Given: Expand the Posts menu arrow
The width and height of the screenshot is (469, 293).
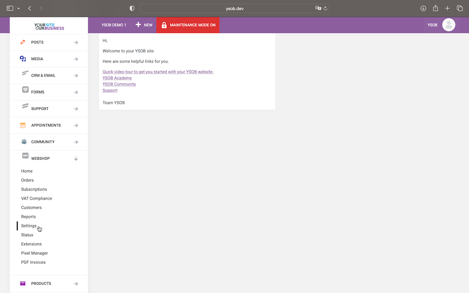Looking at the screenshot, I should pos(76,43).
